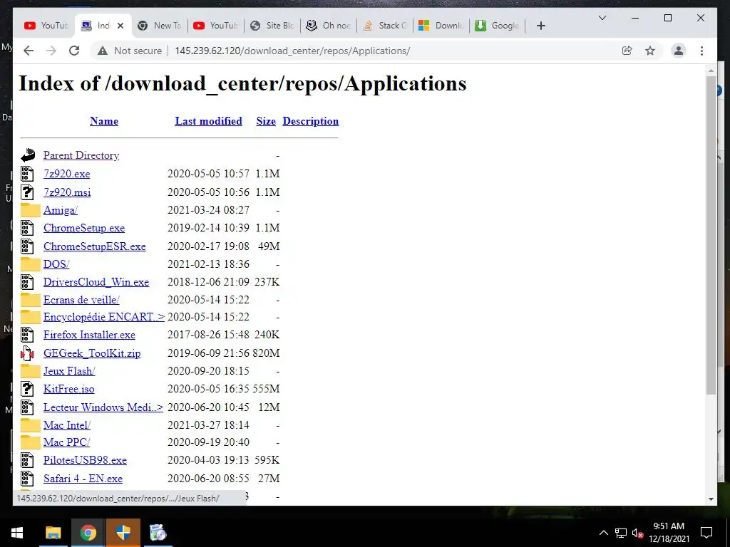730x547 pixels.
Task: Open the notification center icon
Action: (x=706, y=533)
